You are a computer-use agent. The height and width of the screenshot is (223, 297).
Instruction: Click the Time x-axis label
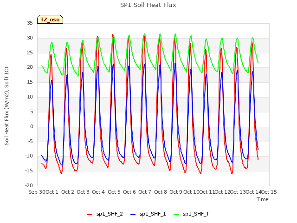click(263, 199)
